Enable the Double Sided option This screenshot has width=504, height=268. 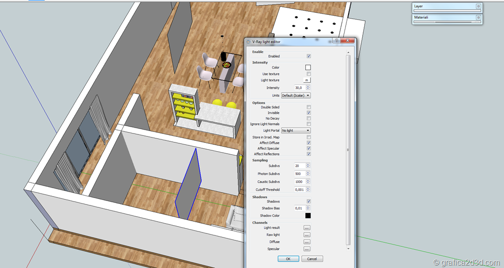click(x=309, y=107)
